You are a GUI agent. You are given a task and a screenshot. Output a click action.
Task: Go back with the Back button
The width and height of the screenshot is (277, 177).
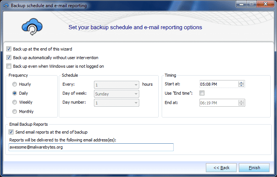[221, 168]
